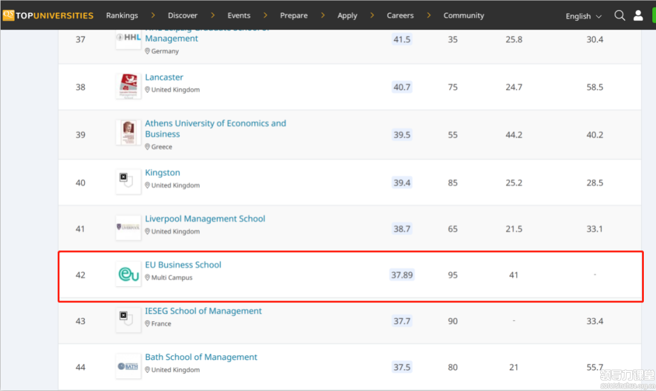Open the Bath School of Management link
The image size is (656, 391).
[201, 357]
